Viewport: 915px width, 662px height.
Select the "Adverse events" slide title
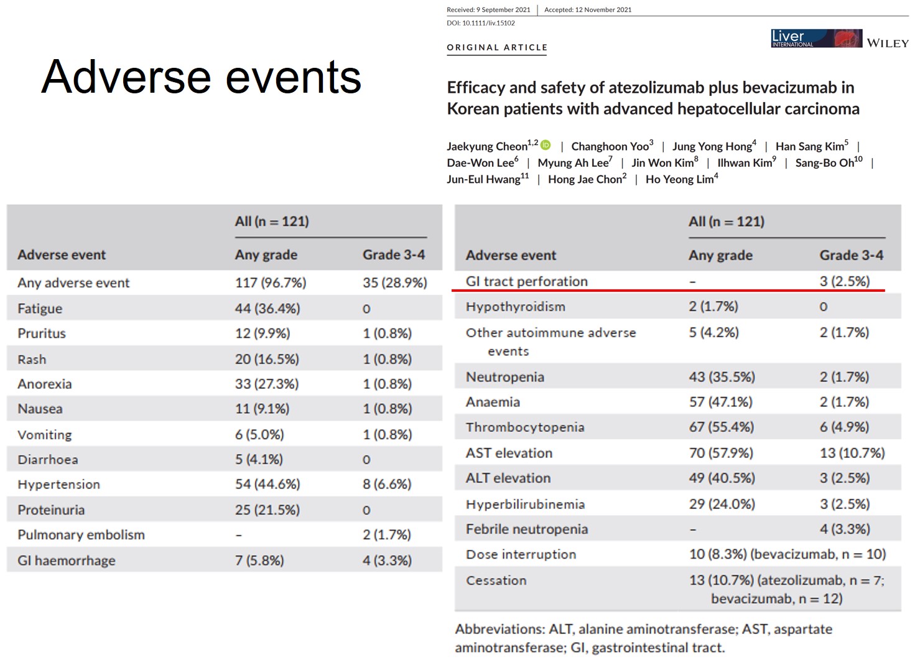(201, 77)
